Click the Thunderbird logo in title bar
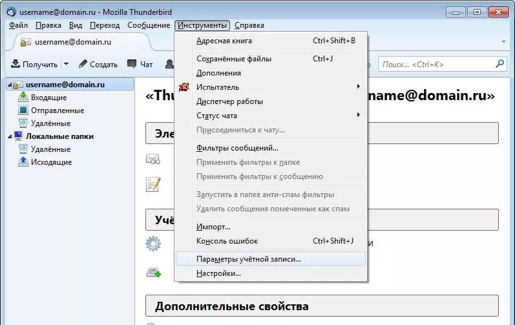515x325 pixels. tap(11, 12)
